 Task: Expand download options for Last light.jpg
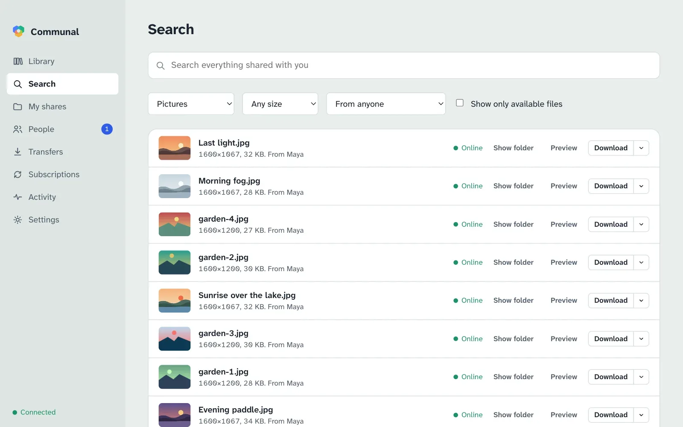coord(641,148)
